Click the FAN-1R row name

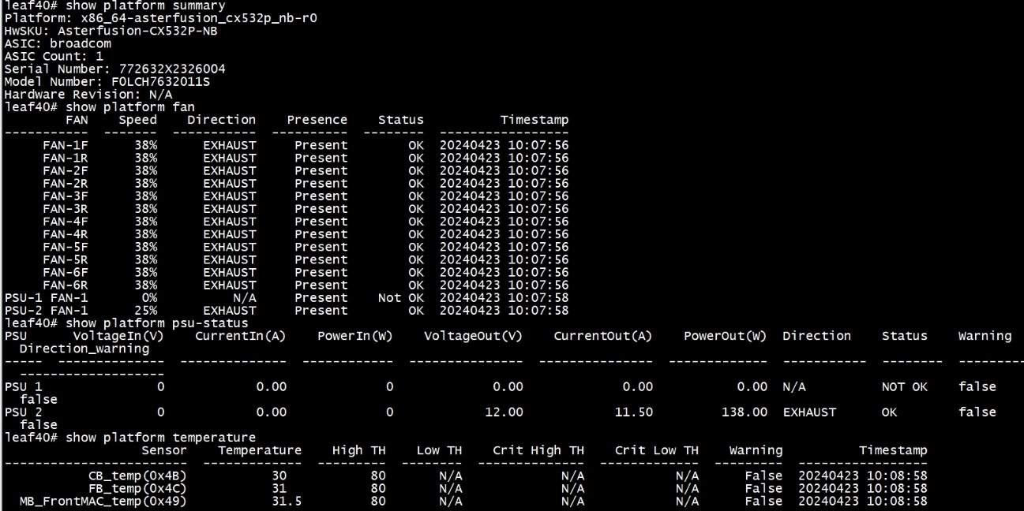coord(66,158)
